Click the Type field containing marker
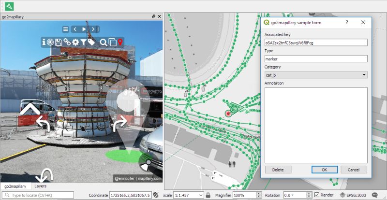Screen dimensions: 387x200 click(316, 58)
